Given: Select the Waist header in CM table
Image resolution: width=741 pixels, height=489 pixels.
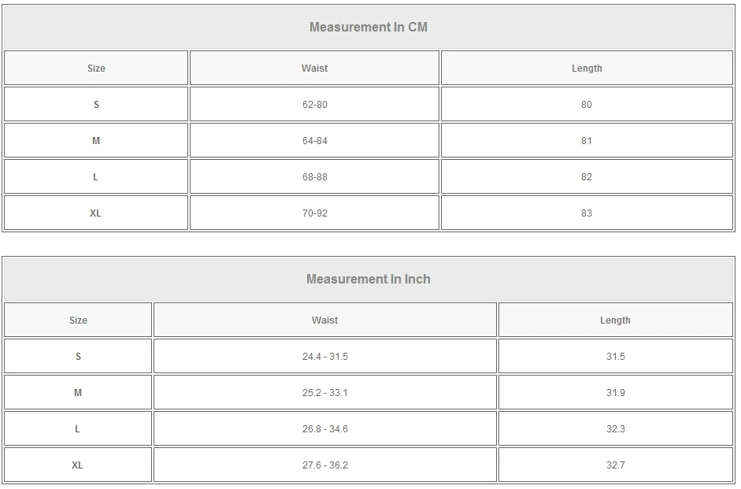Looking at the screenshot, I should point(314,69).
